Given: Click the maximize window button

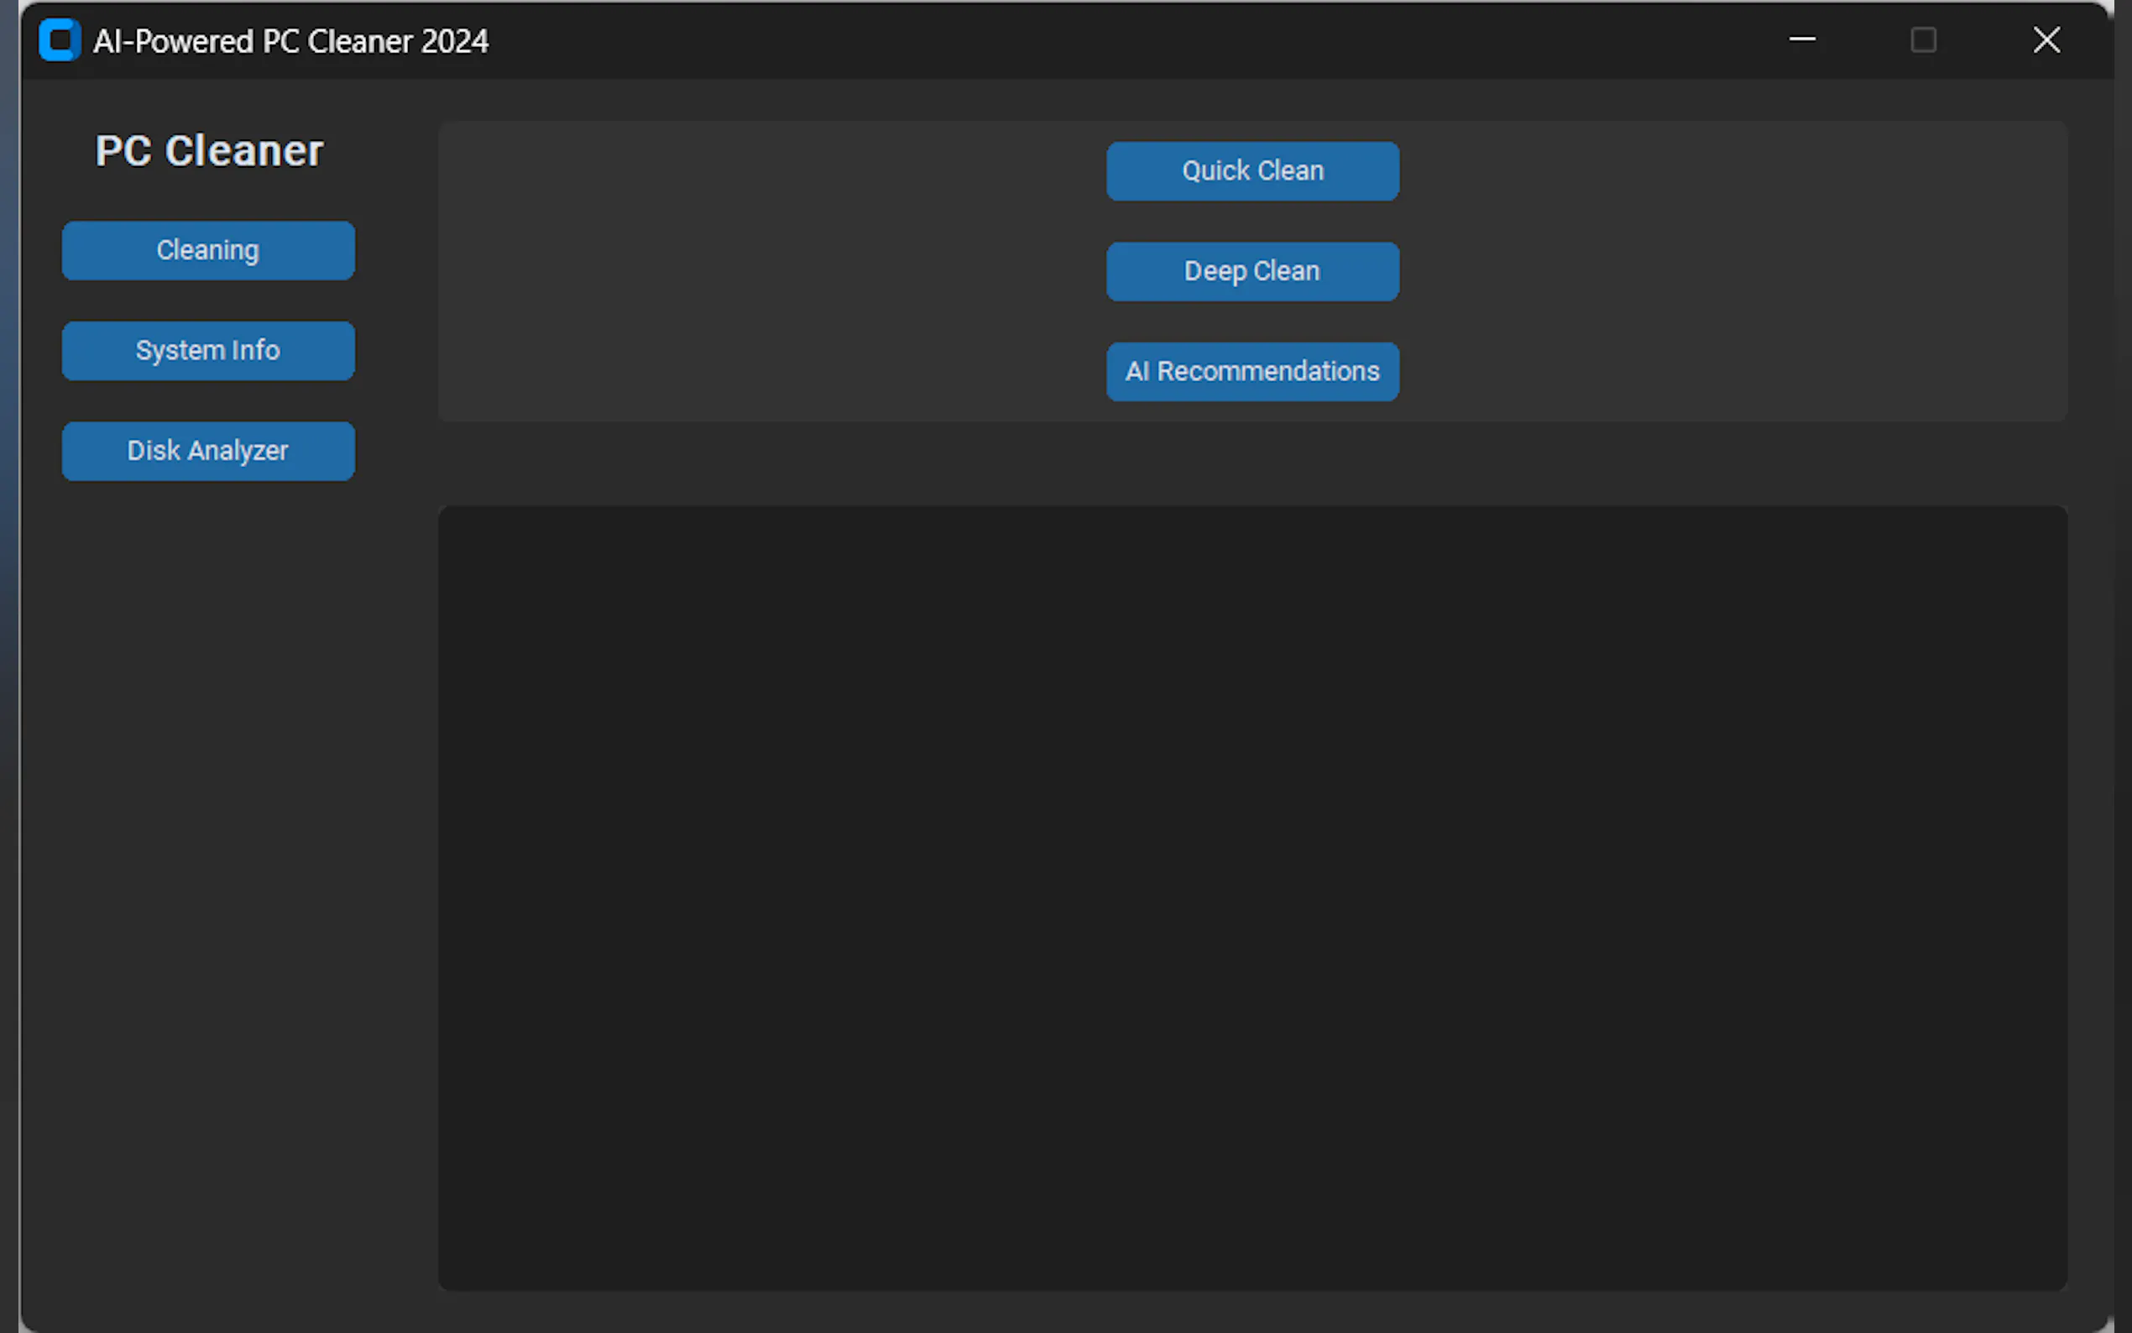Looking at the screenshot, I should tap(1923, 39).
